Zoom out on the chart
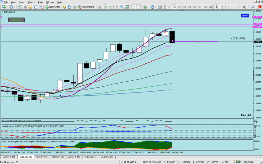The image size is (263, 164). click(x=122, y=7)
